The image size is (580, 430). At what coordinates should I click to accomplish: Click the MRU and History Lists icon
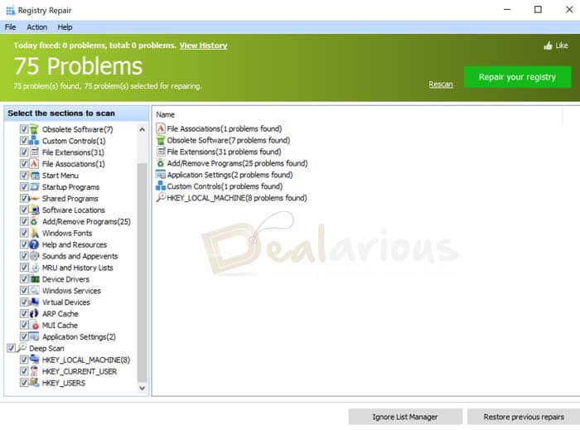(x=34, y=268)
